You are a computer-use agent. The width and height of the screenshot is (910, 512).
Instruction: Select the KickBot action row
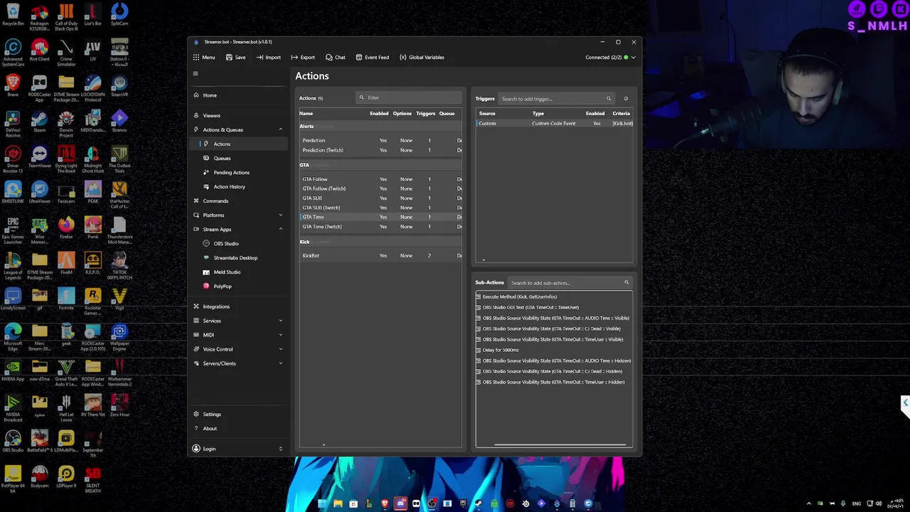click(380, 255)
